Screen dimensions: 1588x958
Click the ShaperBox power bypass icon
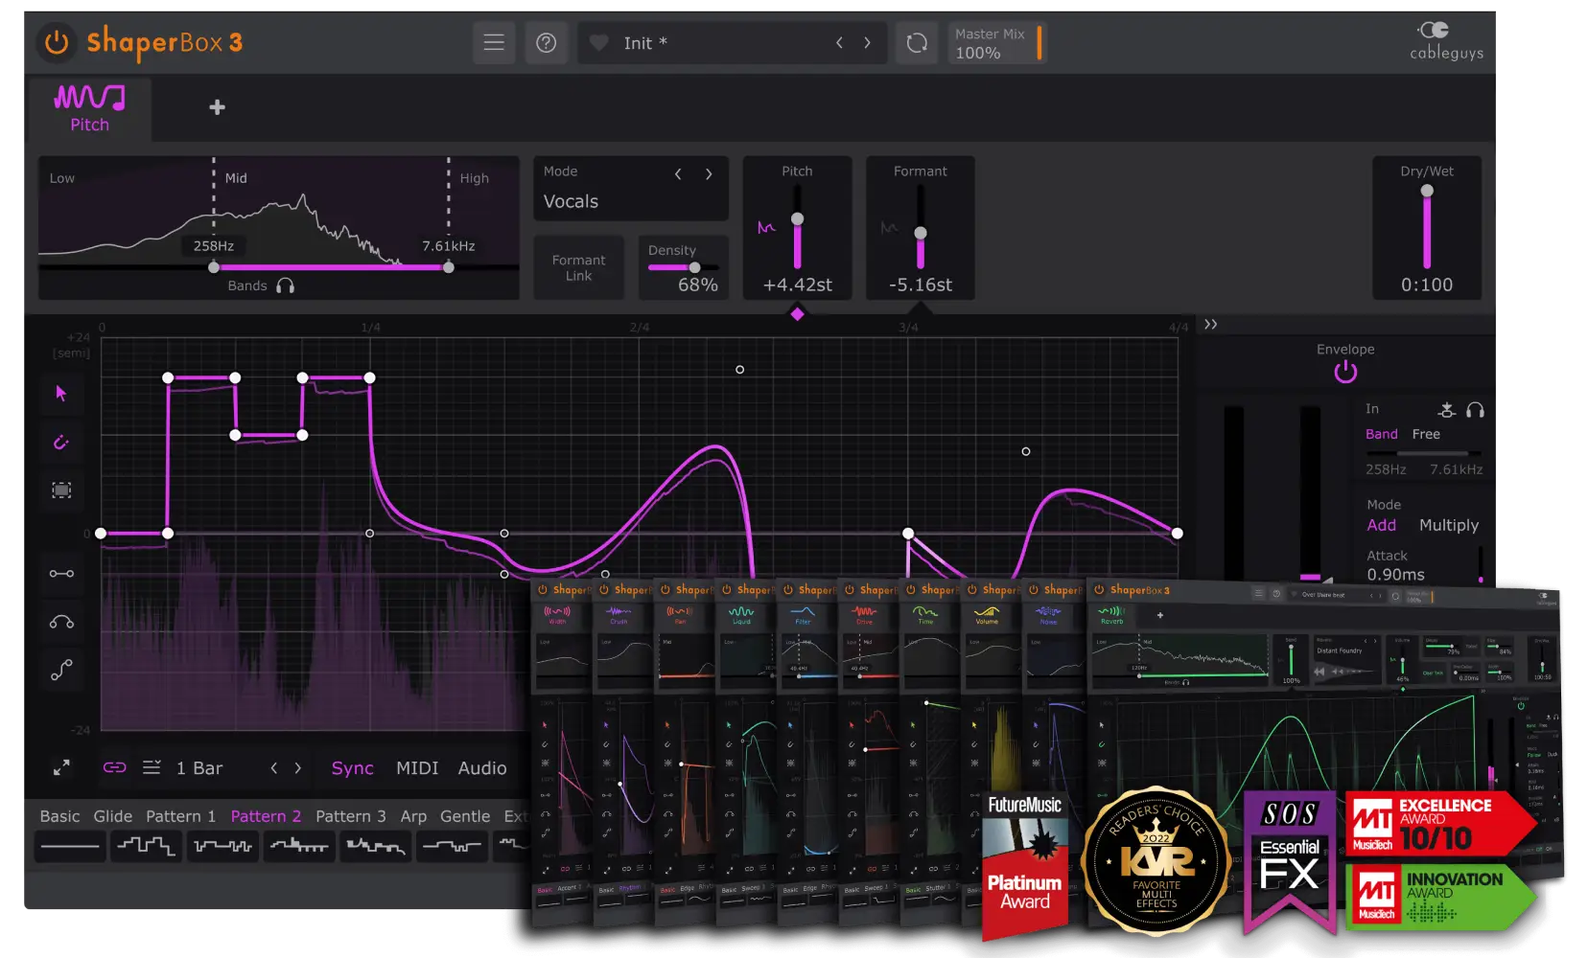(x=57, y=42)
